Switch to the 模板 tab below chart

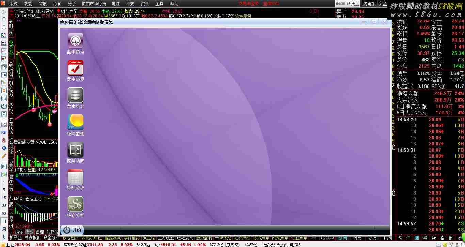(x=29, y=232)
